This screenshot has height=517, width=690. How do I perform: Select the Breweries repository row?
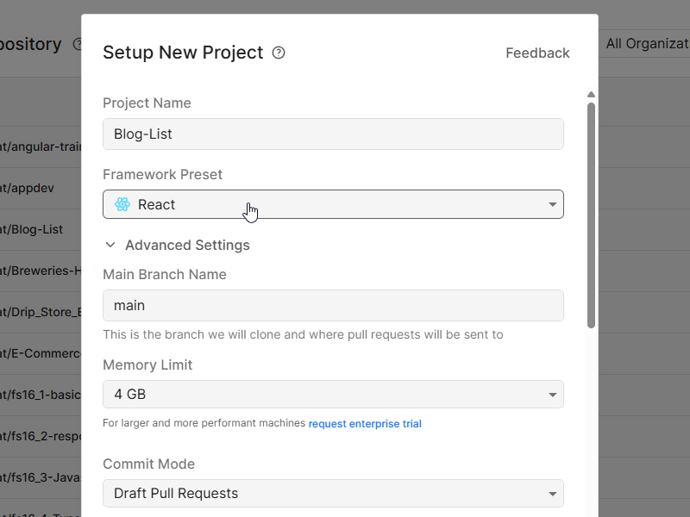pos(41,271)
